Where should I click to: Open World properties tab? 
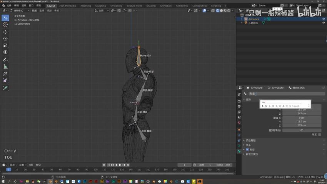(239, 123)
